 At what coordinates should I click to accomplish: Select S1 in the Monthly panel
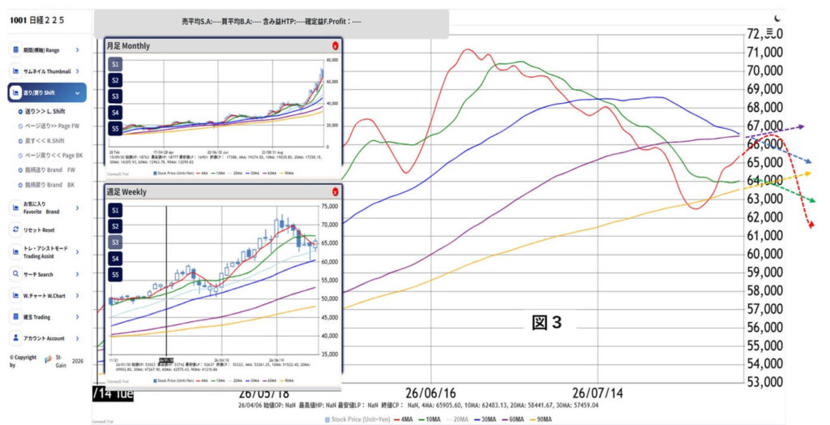[115, 64]
